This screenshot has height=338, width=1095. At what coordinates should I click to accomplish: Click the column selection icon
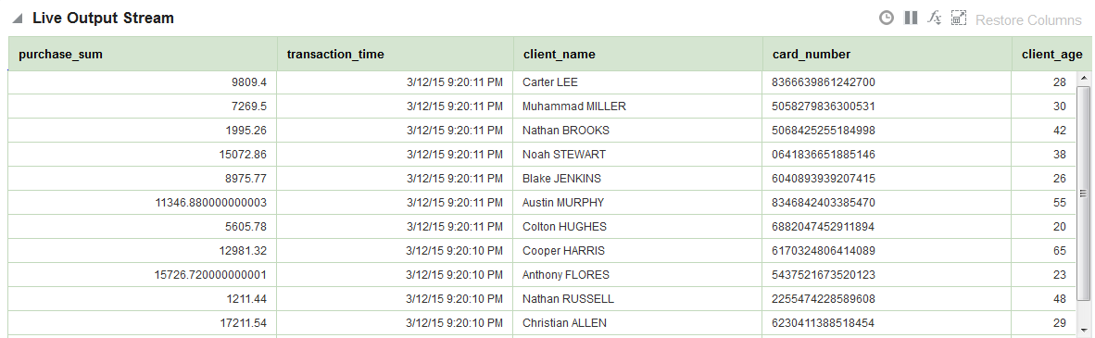[x=959, y=19]
